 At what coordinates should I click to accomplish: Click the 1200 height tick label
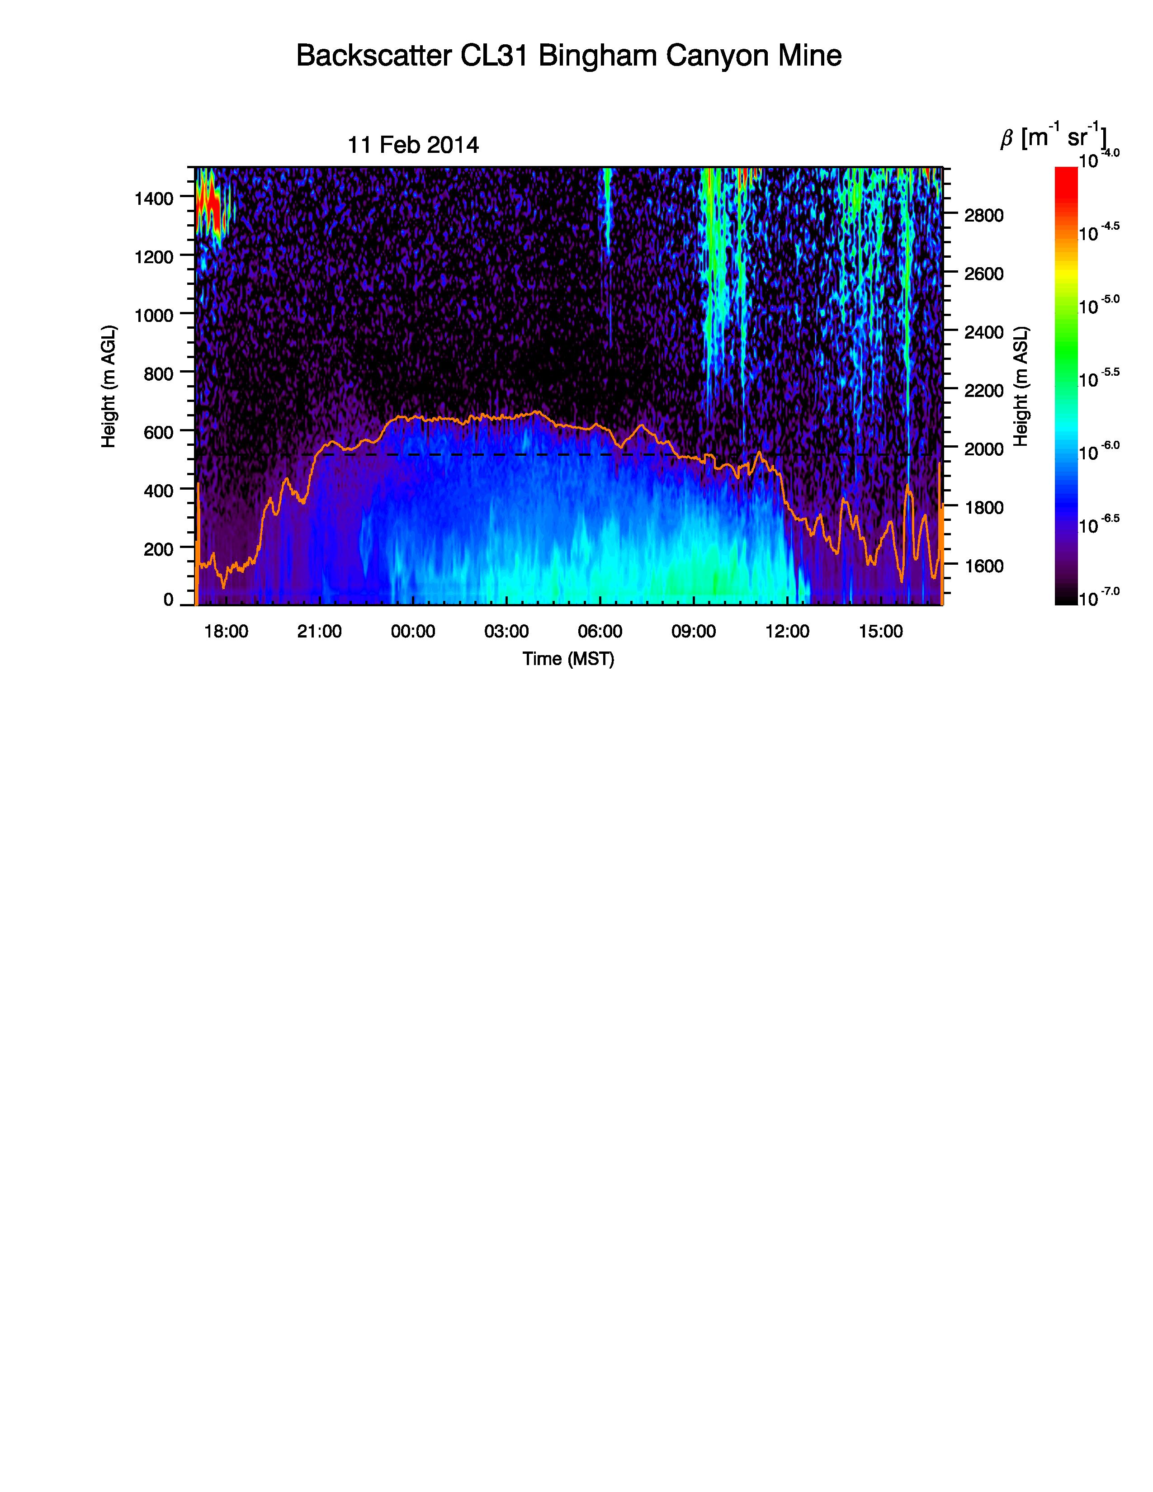click(154, 258)
